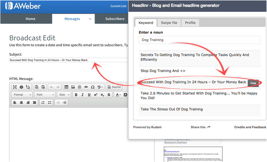This screenshot has width=267, height=162.
Task: Open the Font dropdown
Action: (45, 95)
